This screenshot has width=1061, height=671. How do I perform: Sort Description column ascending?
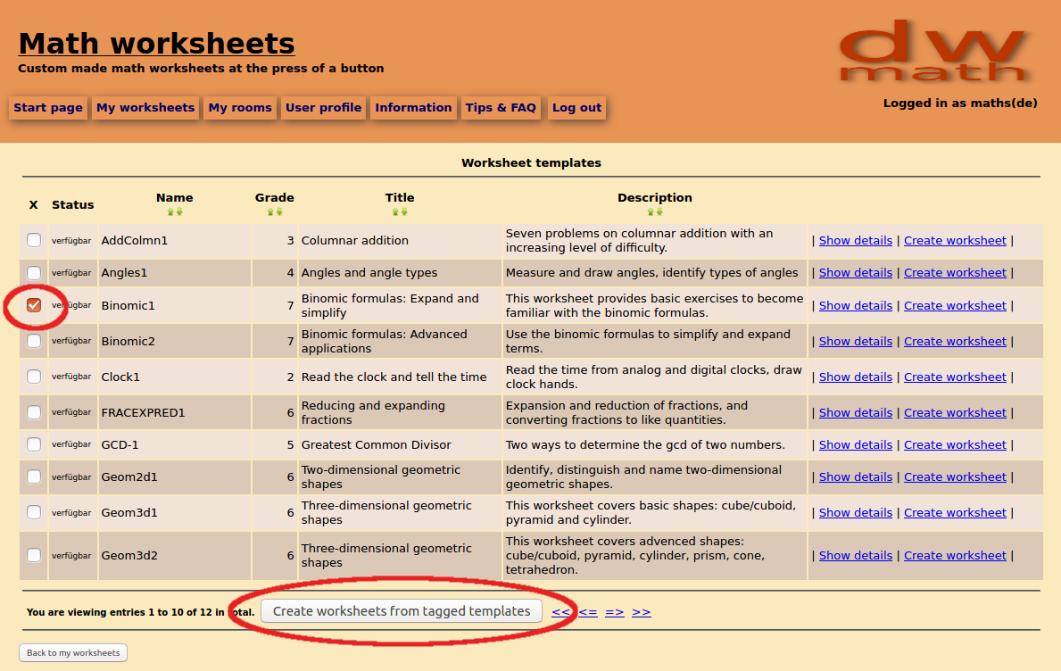point(650,211)
